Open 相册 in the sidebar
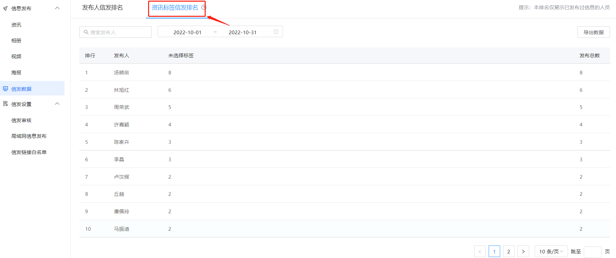Viewport: 616px width, 258px height. [x=16, y=40]
